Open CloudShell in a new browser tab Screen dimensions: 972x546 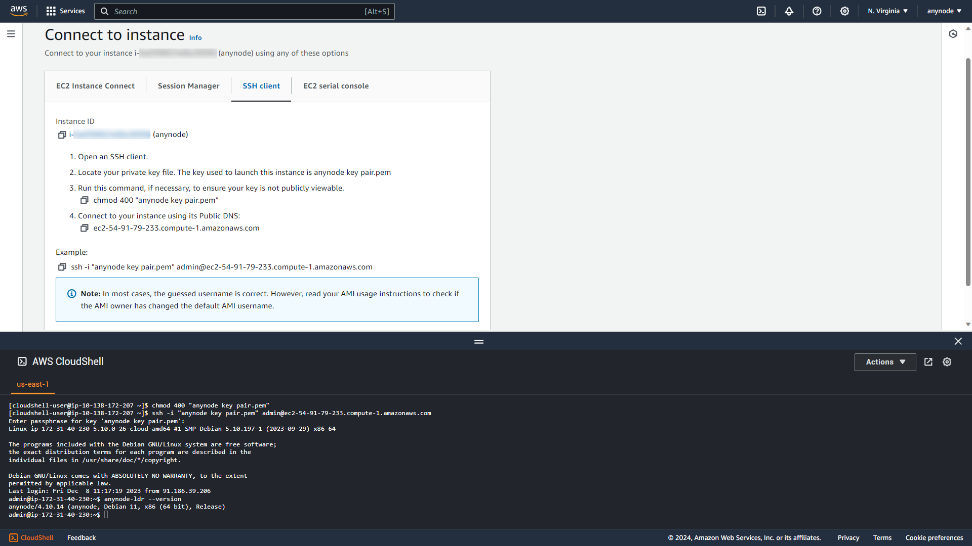point(928,361)
